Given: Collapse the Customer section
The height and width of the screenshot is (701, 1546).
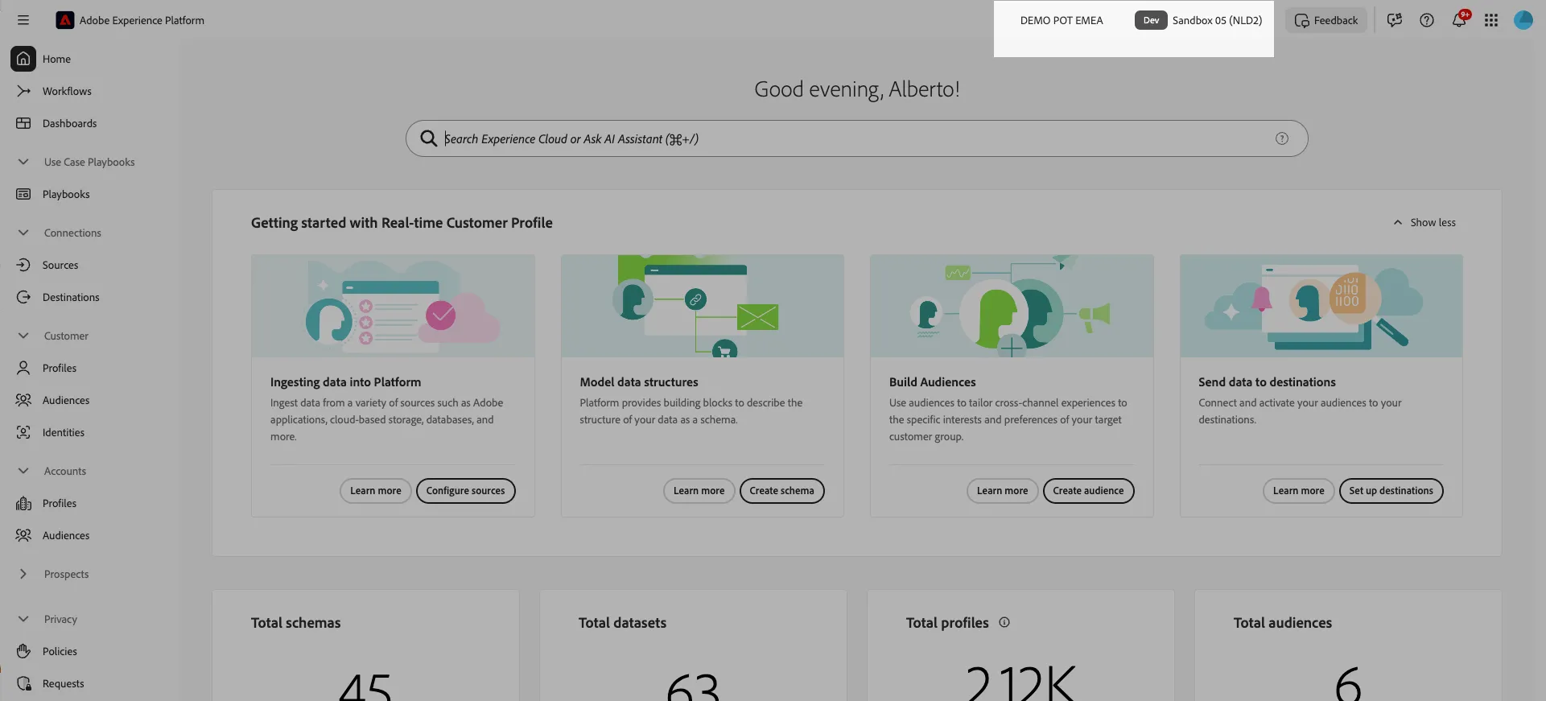Looking at the screenshot, I should coord(23,336).
